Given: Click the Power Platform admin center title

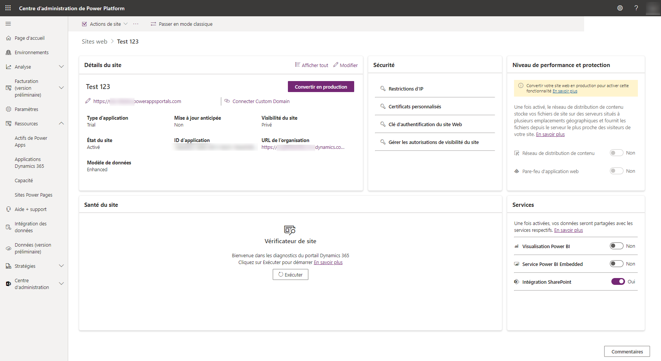Looking at the screenshot, I should [x=72, y=8].
